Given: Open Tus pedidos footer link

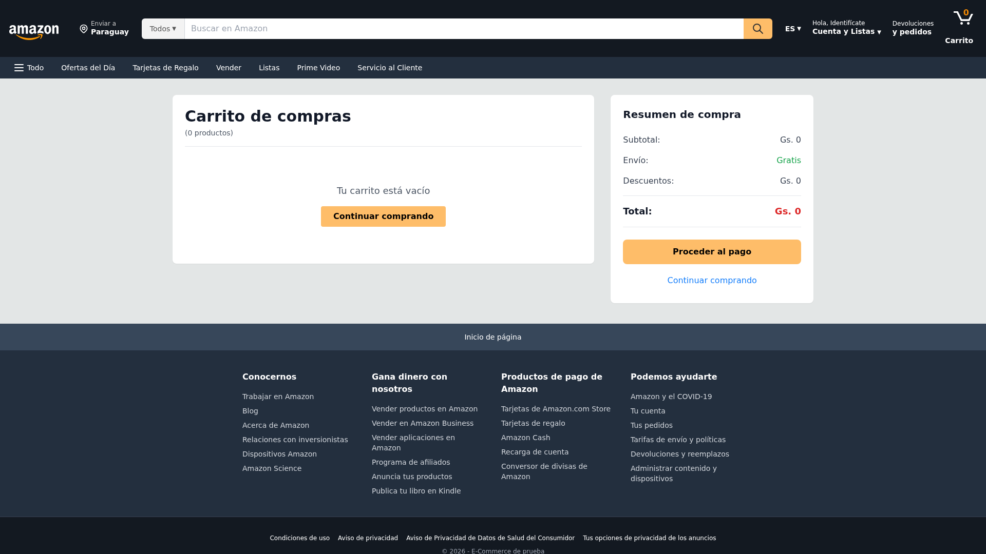Looking at the screenshot, I should (x=651, y=425).
